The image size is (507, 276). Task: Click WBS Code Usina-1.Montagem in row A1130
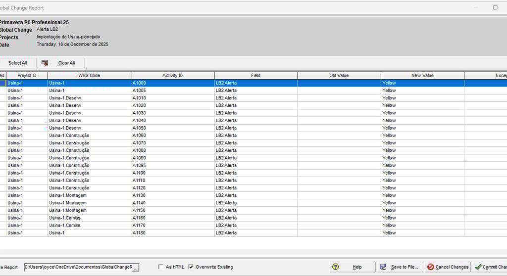(x=89, y=195)
